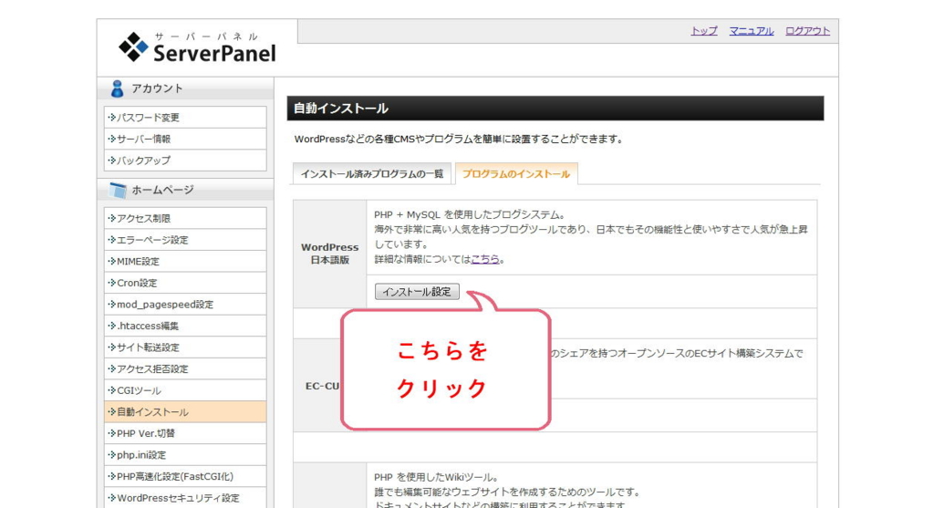Open パスワード変更 in the sidebar
The image size is (934, 508).
coord(185,118)
